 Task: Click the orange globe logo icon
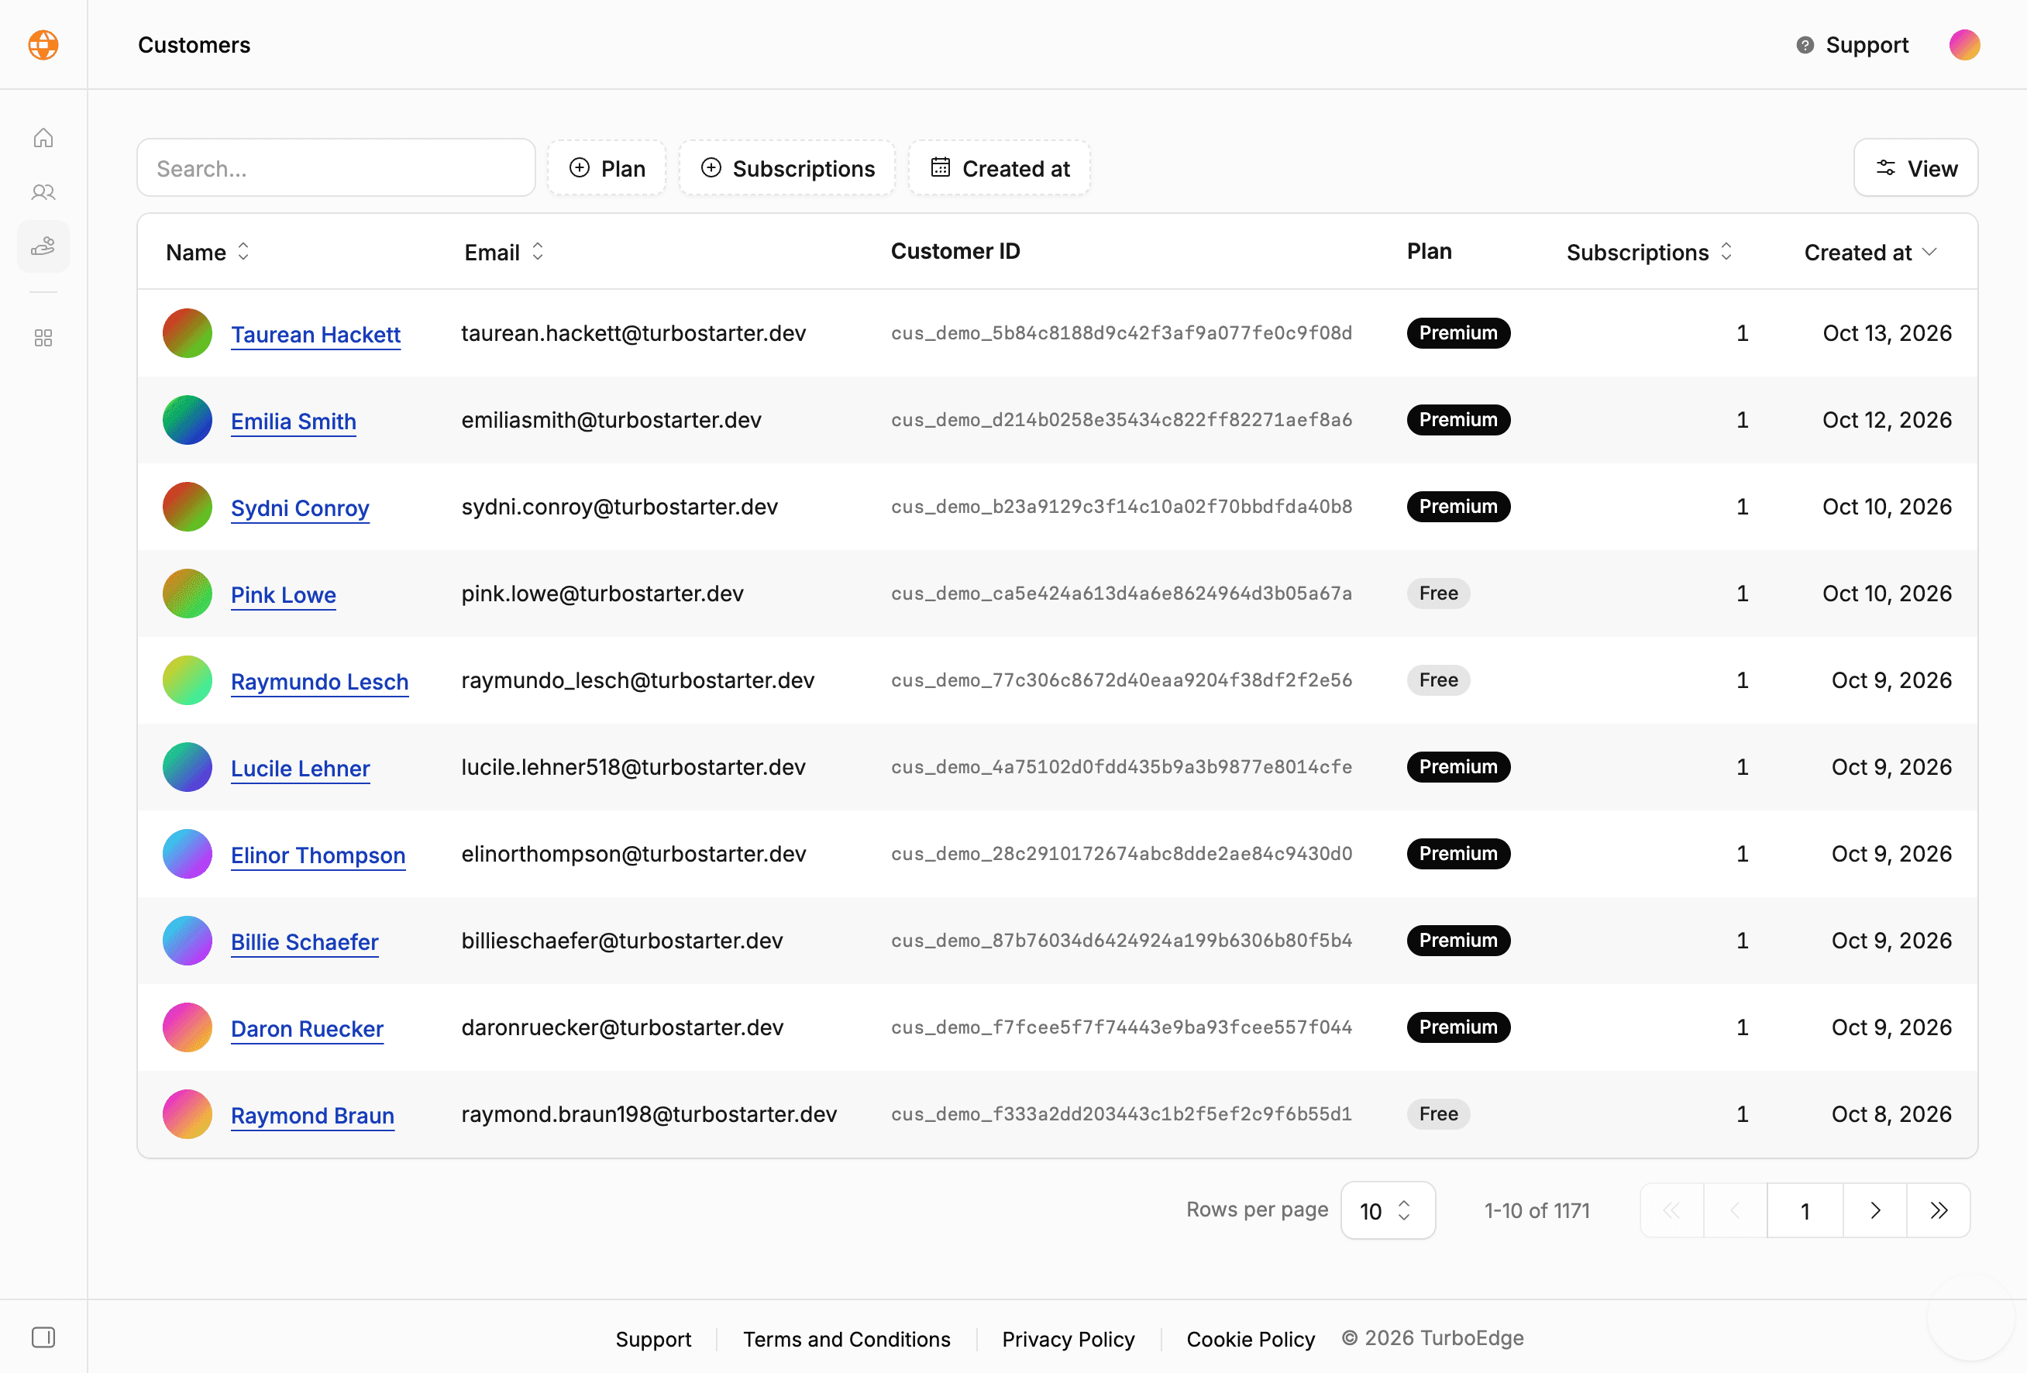(43, 44)
